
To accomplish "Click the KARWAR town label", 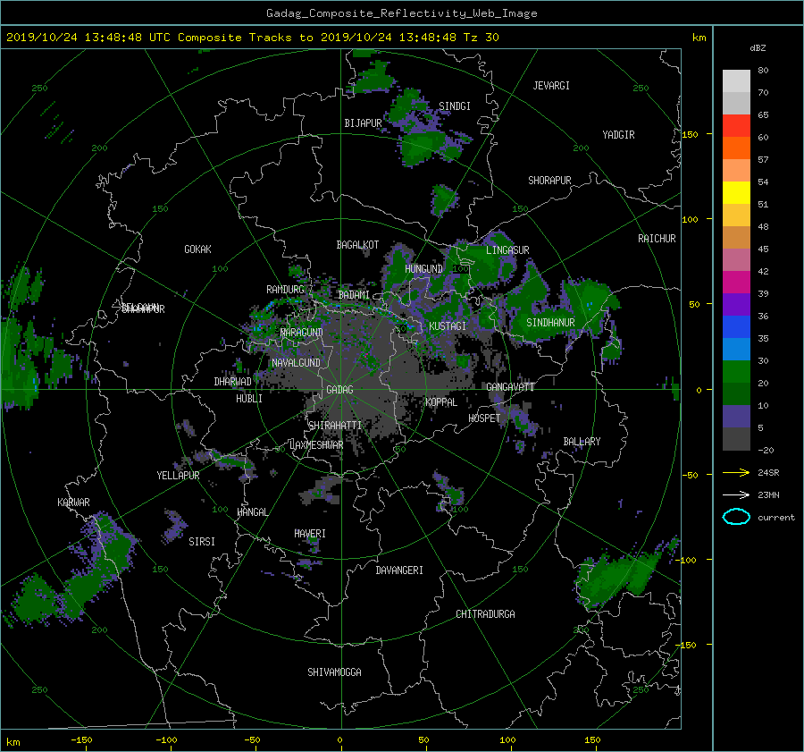I will 73,502.
